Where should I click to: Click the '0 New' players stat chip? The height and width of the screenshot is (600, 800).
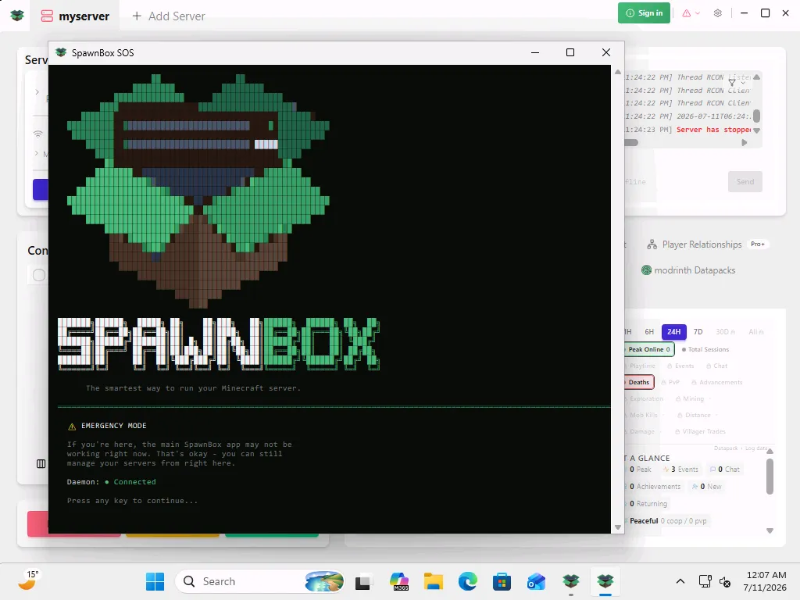706,487
